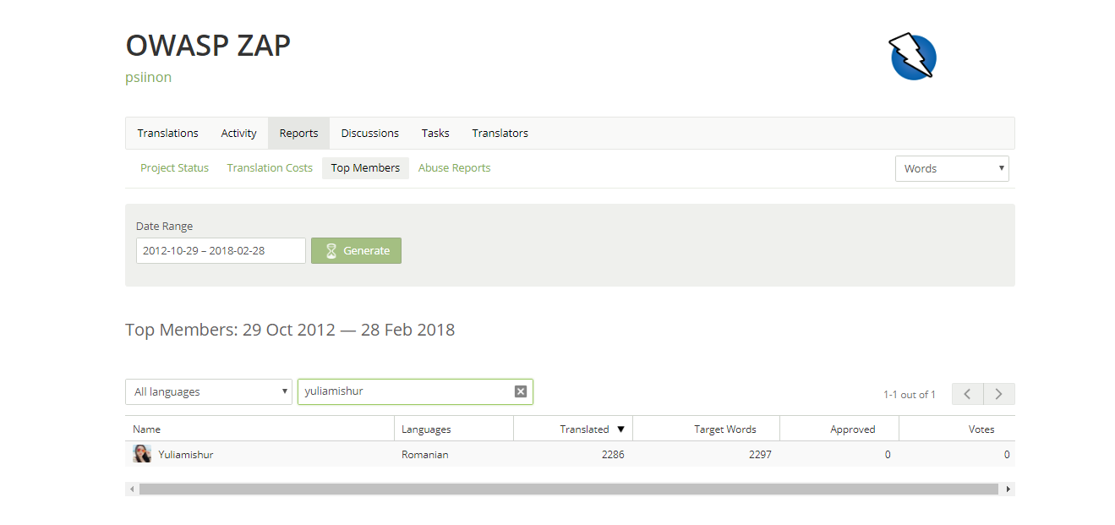Sort by the Approved column header

pyautogui.click(x=839, y=429)
